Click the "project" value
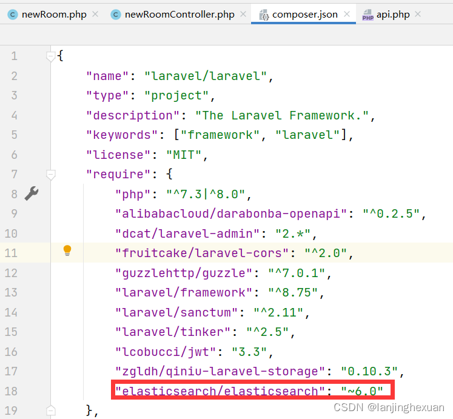453x419 pixels. point(176,96)
